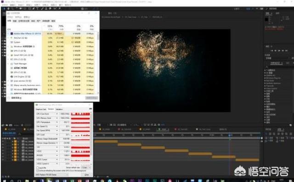
Task: Open Windows taskbar search
Action: 11,181
